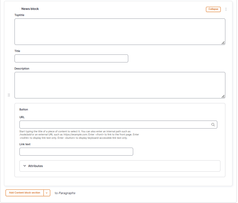Click the 'to Paragraphs' text
The height and width of the screenshot is (203, 238).
(x=65, y=193)
